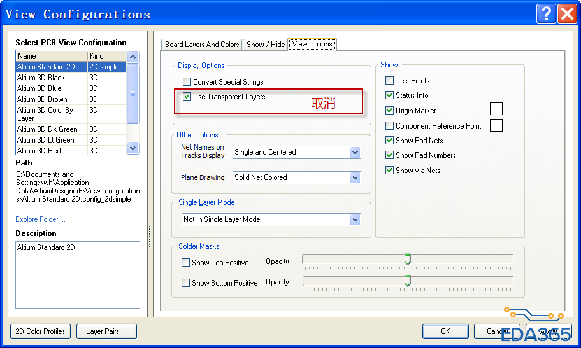Click scroll-up arrow in configuration list
The width and height of the screenshot is (581, 348).
(x=133, y=57)
